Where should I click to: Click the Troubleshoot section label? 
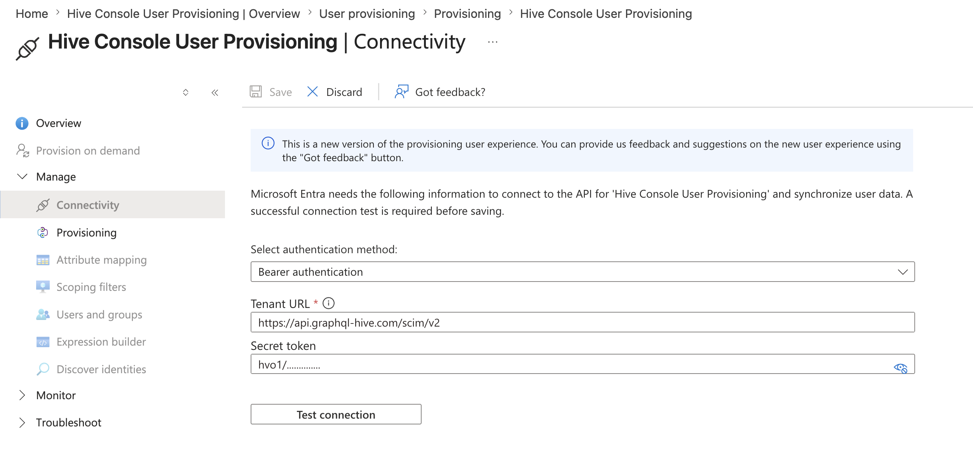pos(69,423)
